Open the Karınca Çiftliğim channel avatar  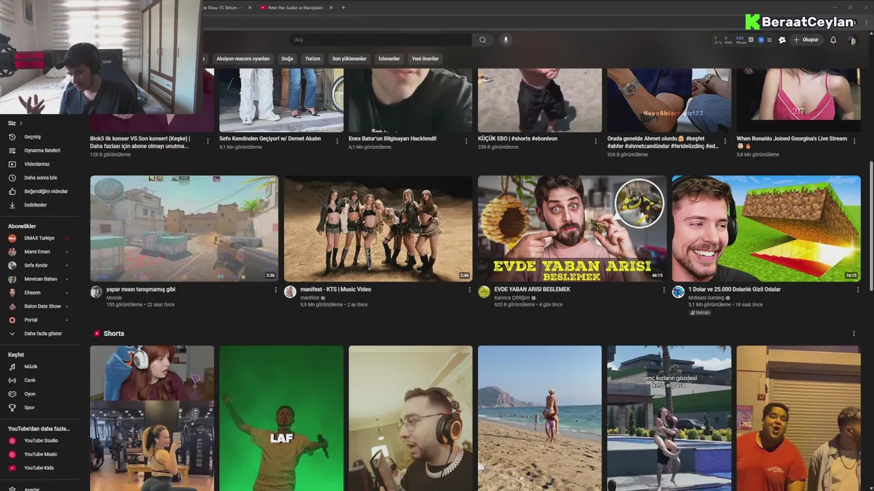(484, 292)
